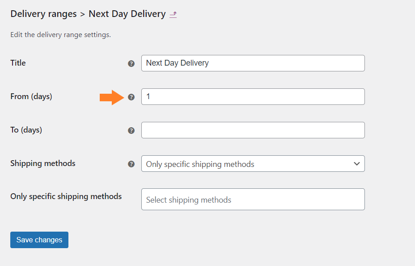Screen dimensions: 415x266
Task: Click the empty To (days) input field
Action: pyautogui.click(x=253, y=130)
